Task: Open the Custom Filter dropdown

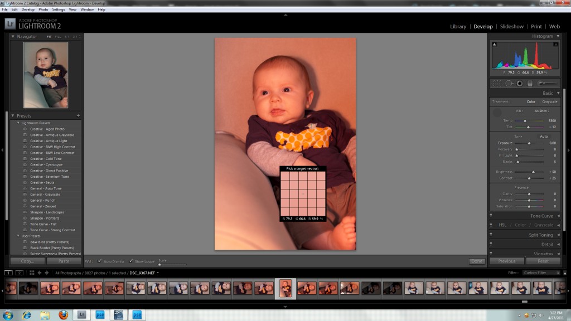Action: [x=541, y=273]
